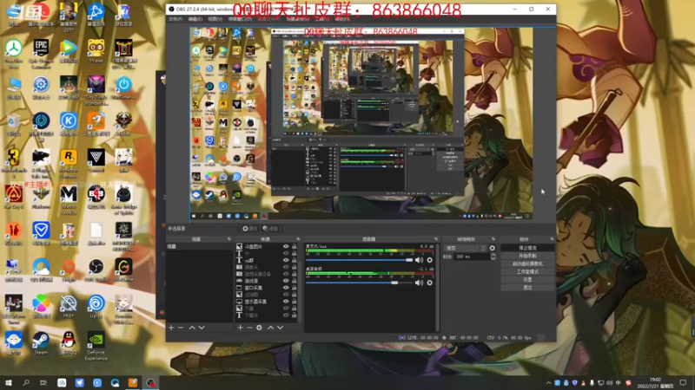Viewport: 695px width, 390px height.
Task: Click the OBS icon in the taskbar
Action: [x=150, y=382]
